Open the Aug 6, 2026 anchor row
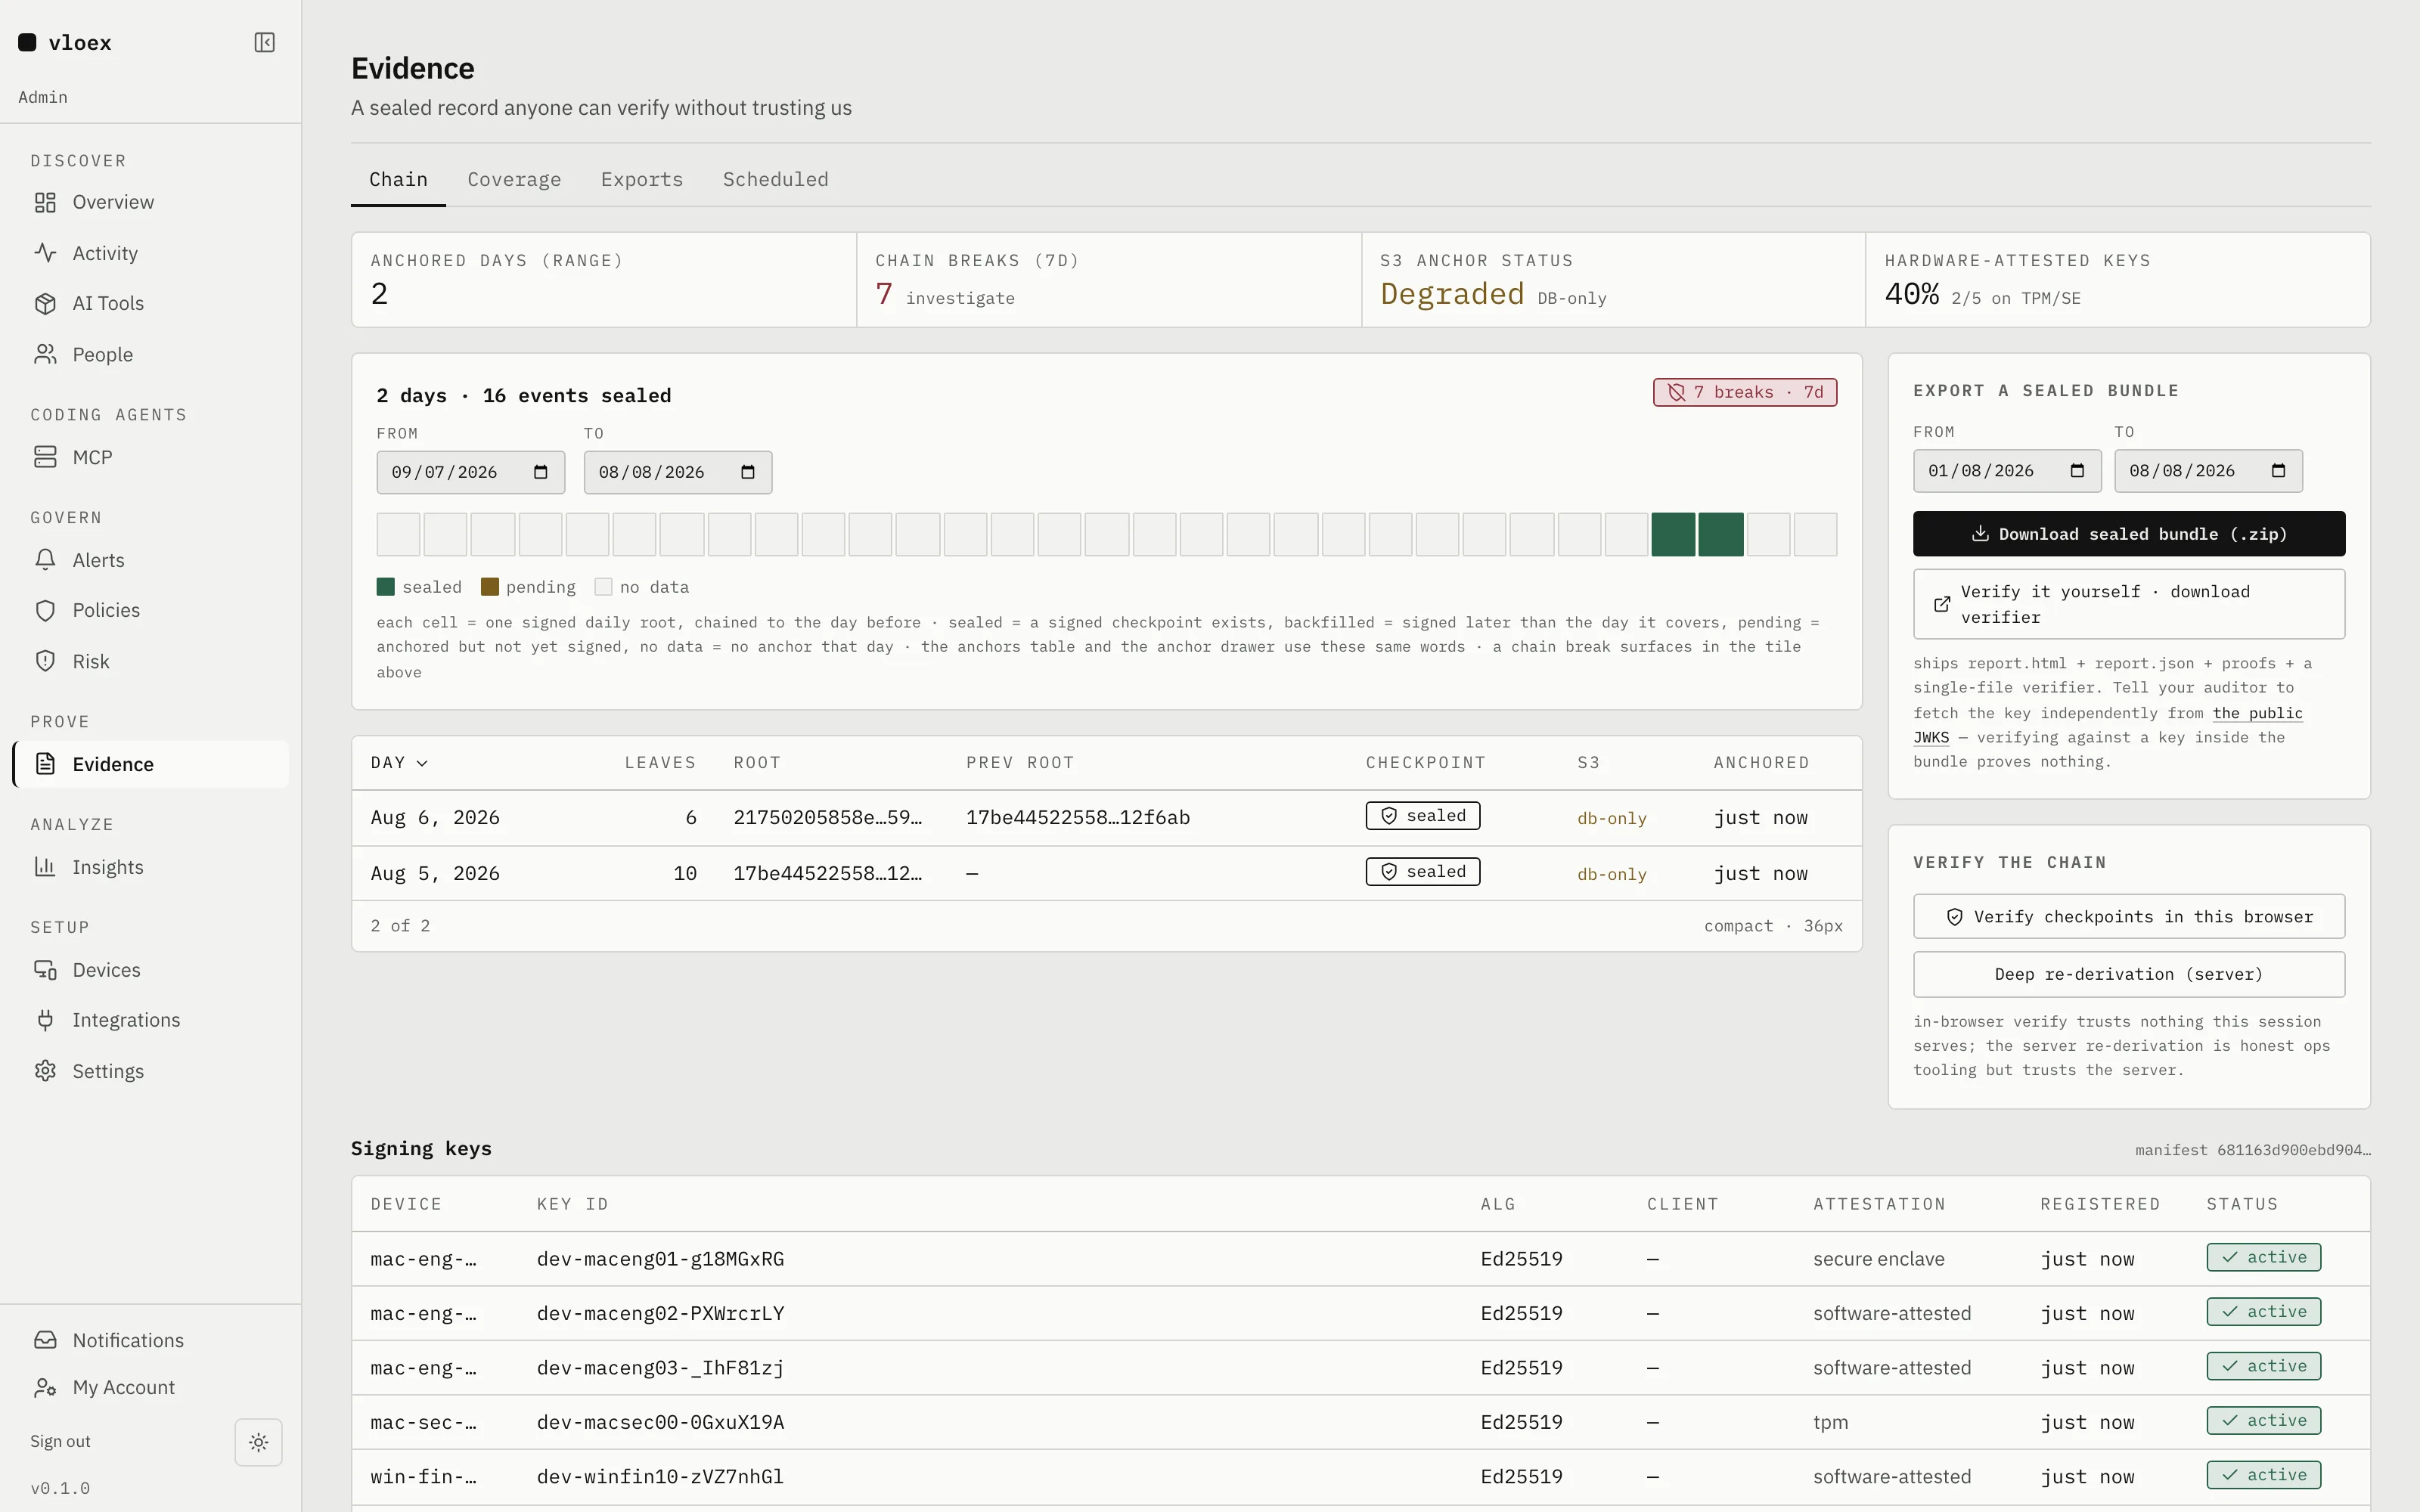The width and height of the screenshot is (2420, 1512). click(x=1106, y=818)
